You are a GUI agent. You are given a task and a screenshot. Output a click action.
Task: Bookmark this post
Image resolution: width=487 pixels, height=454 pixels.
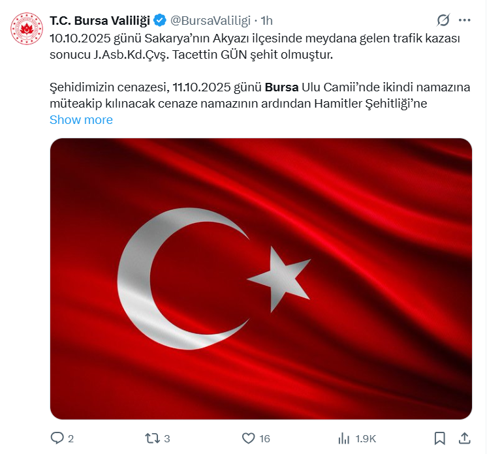440,438
